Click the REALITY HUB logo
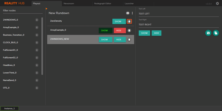 14,3
